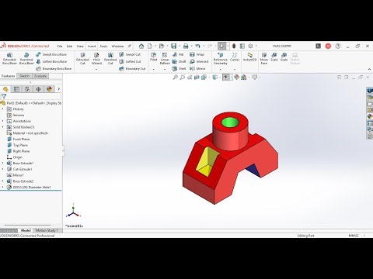Viewport: 373px width, 279px height.
Task: Apply the Fillet tool
Action: point(154,57)
